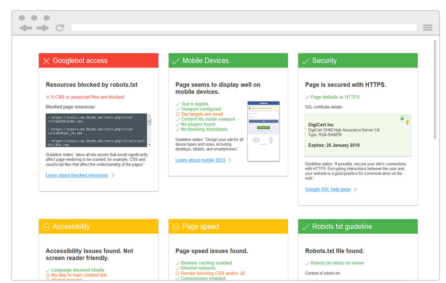Click 'Blocked page resources:' label
Screen dimensions: 446x283
tap(70, 107)
